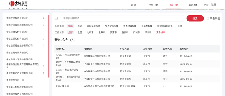
Task: Filter work city by 上海市
Action: pos(102,33)
